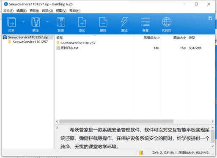Open the Find (查找) menu

(x=34, y=11)
